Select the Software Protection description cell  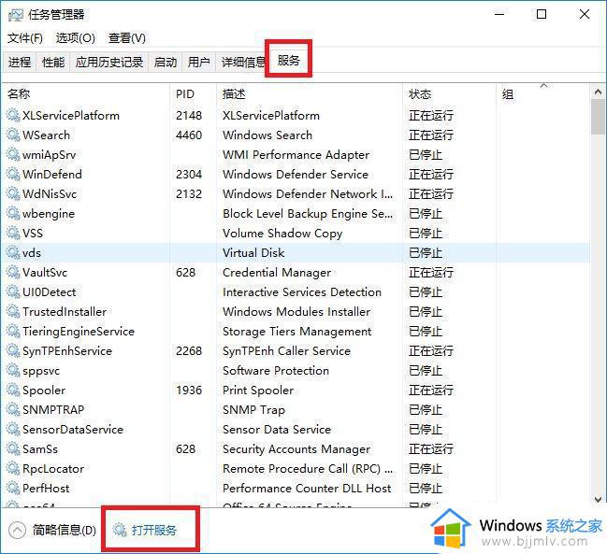click(276, 370)
